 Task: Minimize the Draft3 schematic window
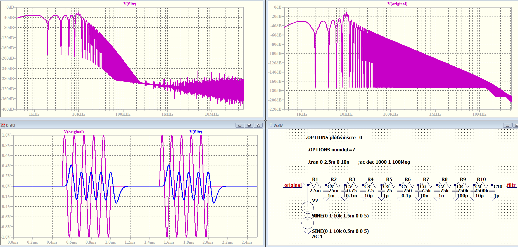507,125
